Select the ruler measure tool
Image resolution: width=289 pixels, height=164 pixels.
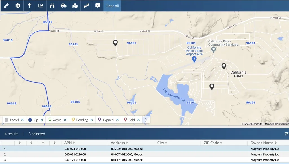86,6
